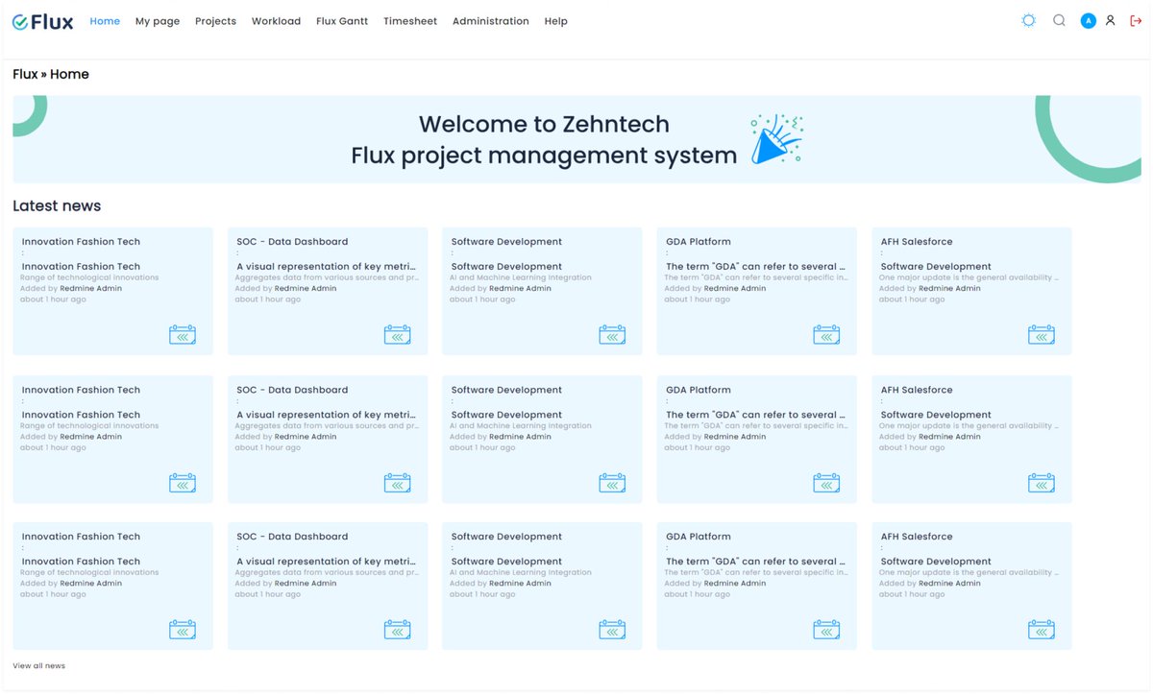The height and width of the screenshot is (695, 1153).
Task: Open top-row 'The term "GDA" can refer to several' news
Action: tap(756, 267)
